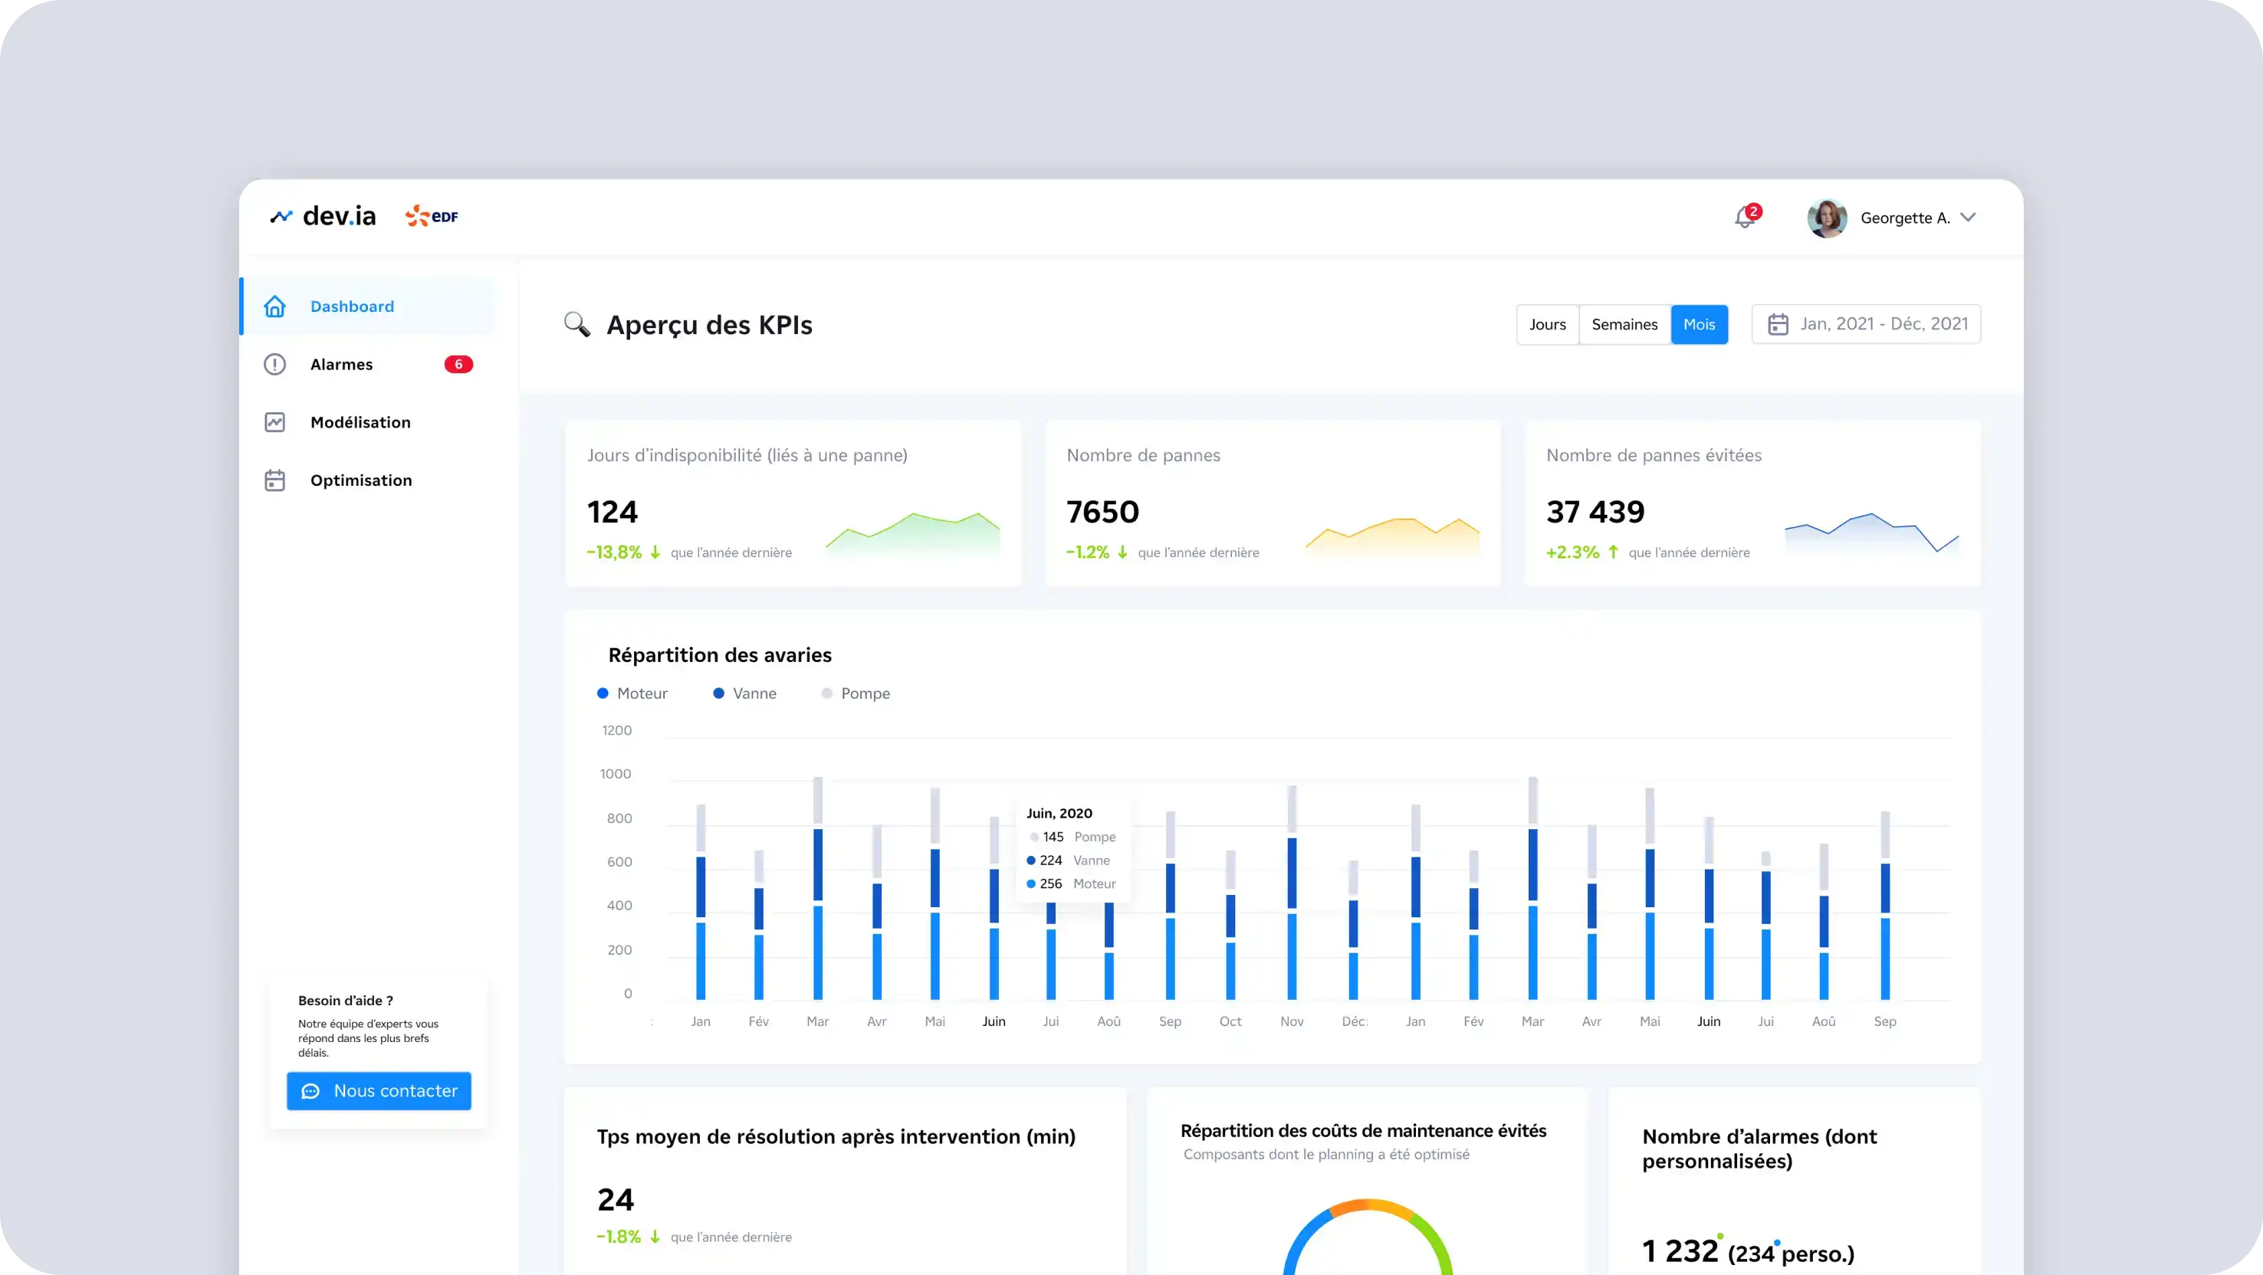2263x1275 pixels.
Task: Click the search magnifier next to Aperçu des KPIs
Action: (577, 324)
